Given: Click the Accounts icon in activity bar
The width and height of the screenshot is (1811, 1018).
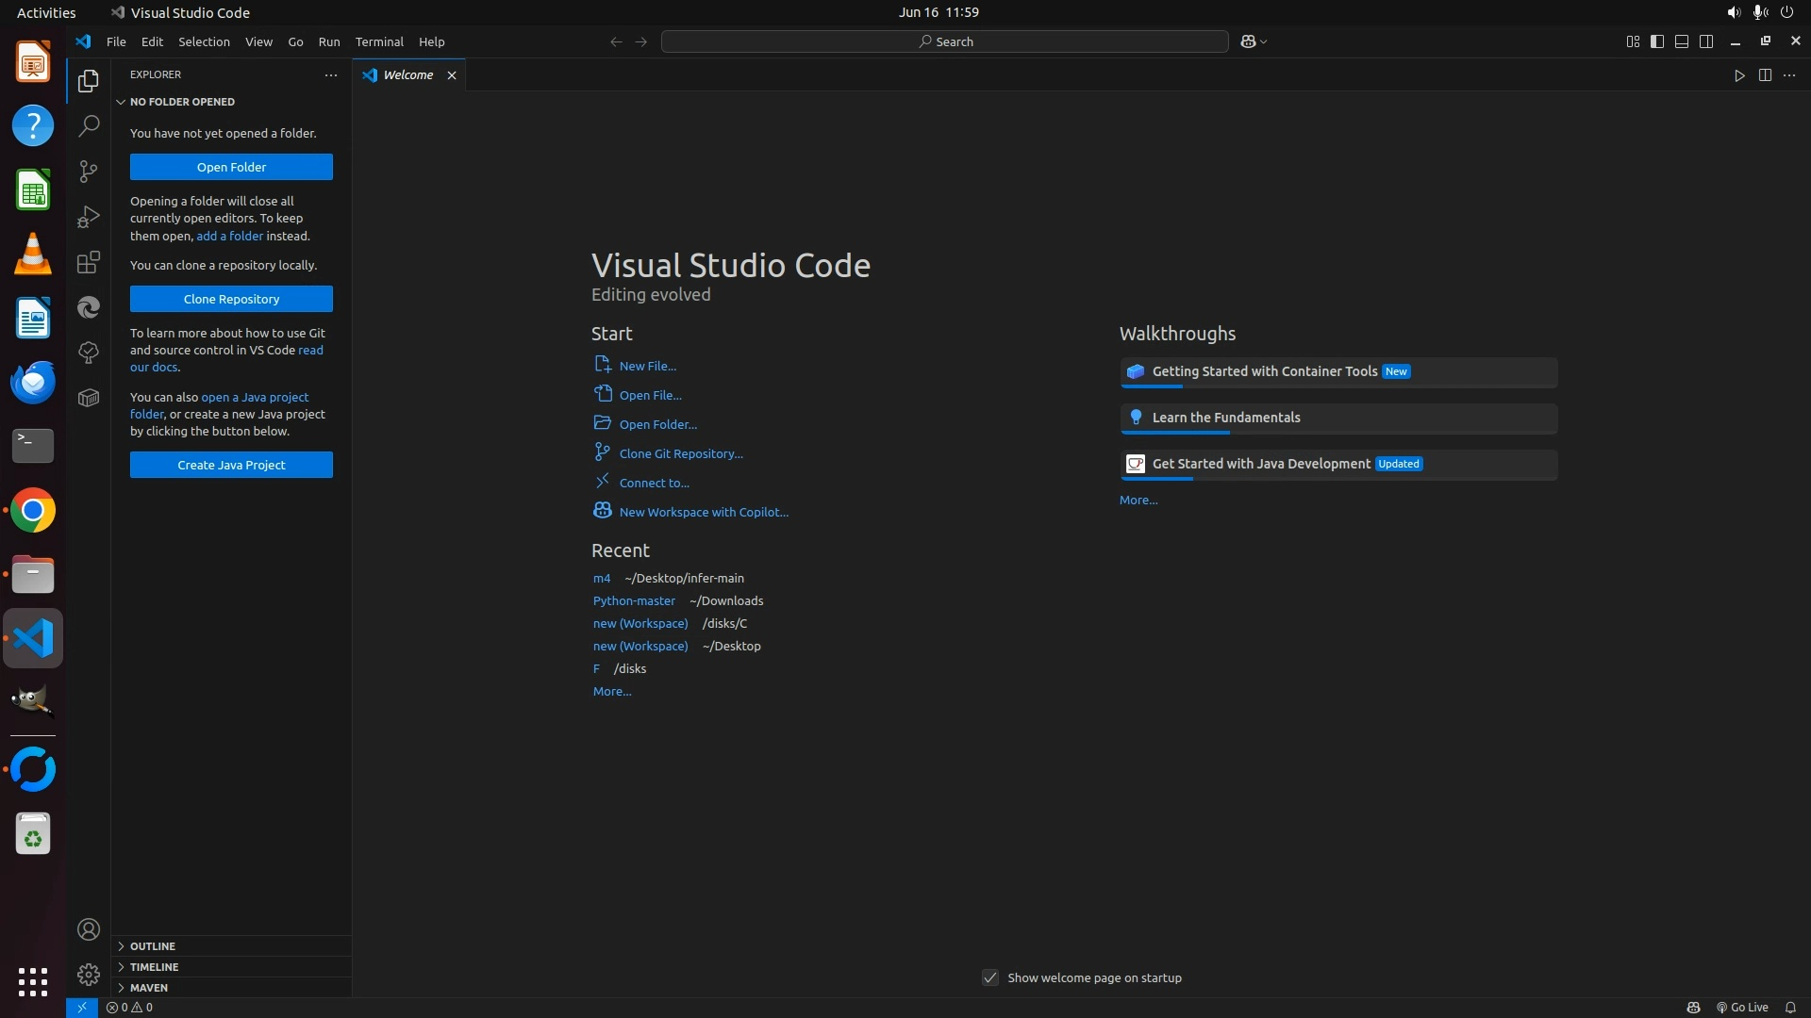Looking at the screenshot, I should 89,929.
